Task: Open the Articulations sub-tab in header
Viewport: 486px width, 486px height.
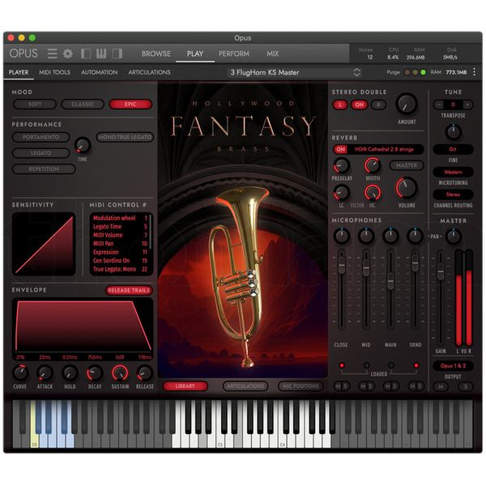Action: (x=149, y=72)
